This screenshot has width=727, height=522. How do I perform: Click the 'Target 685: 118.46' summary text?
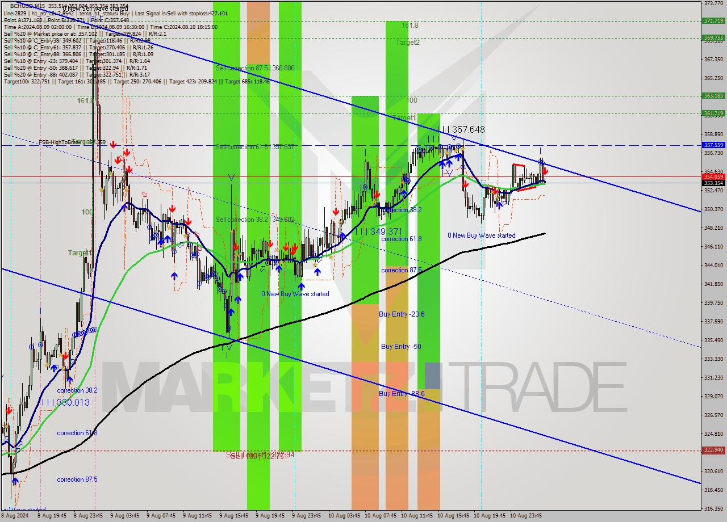tap(247, 81)
